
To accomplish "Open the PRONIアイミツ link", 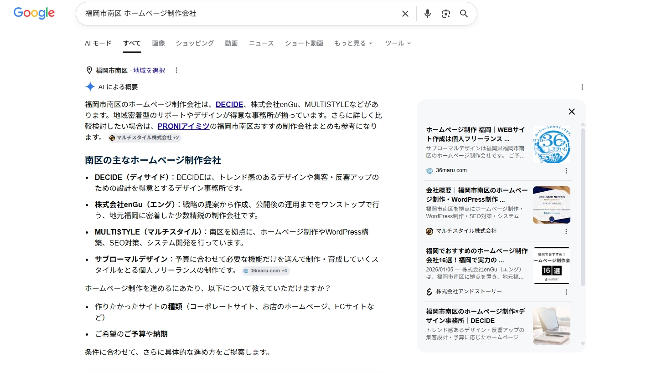I will [184, 126].
